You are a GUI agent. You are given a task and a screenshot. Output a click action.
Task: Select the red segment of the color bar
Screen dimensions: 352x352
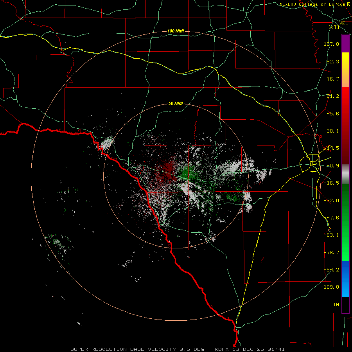[345, 125]
